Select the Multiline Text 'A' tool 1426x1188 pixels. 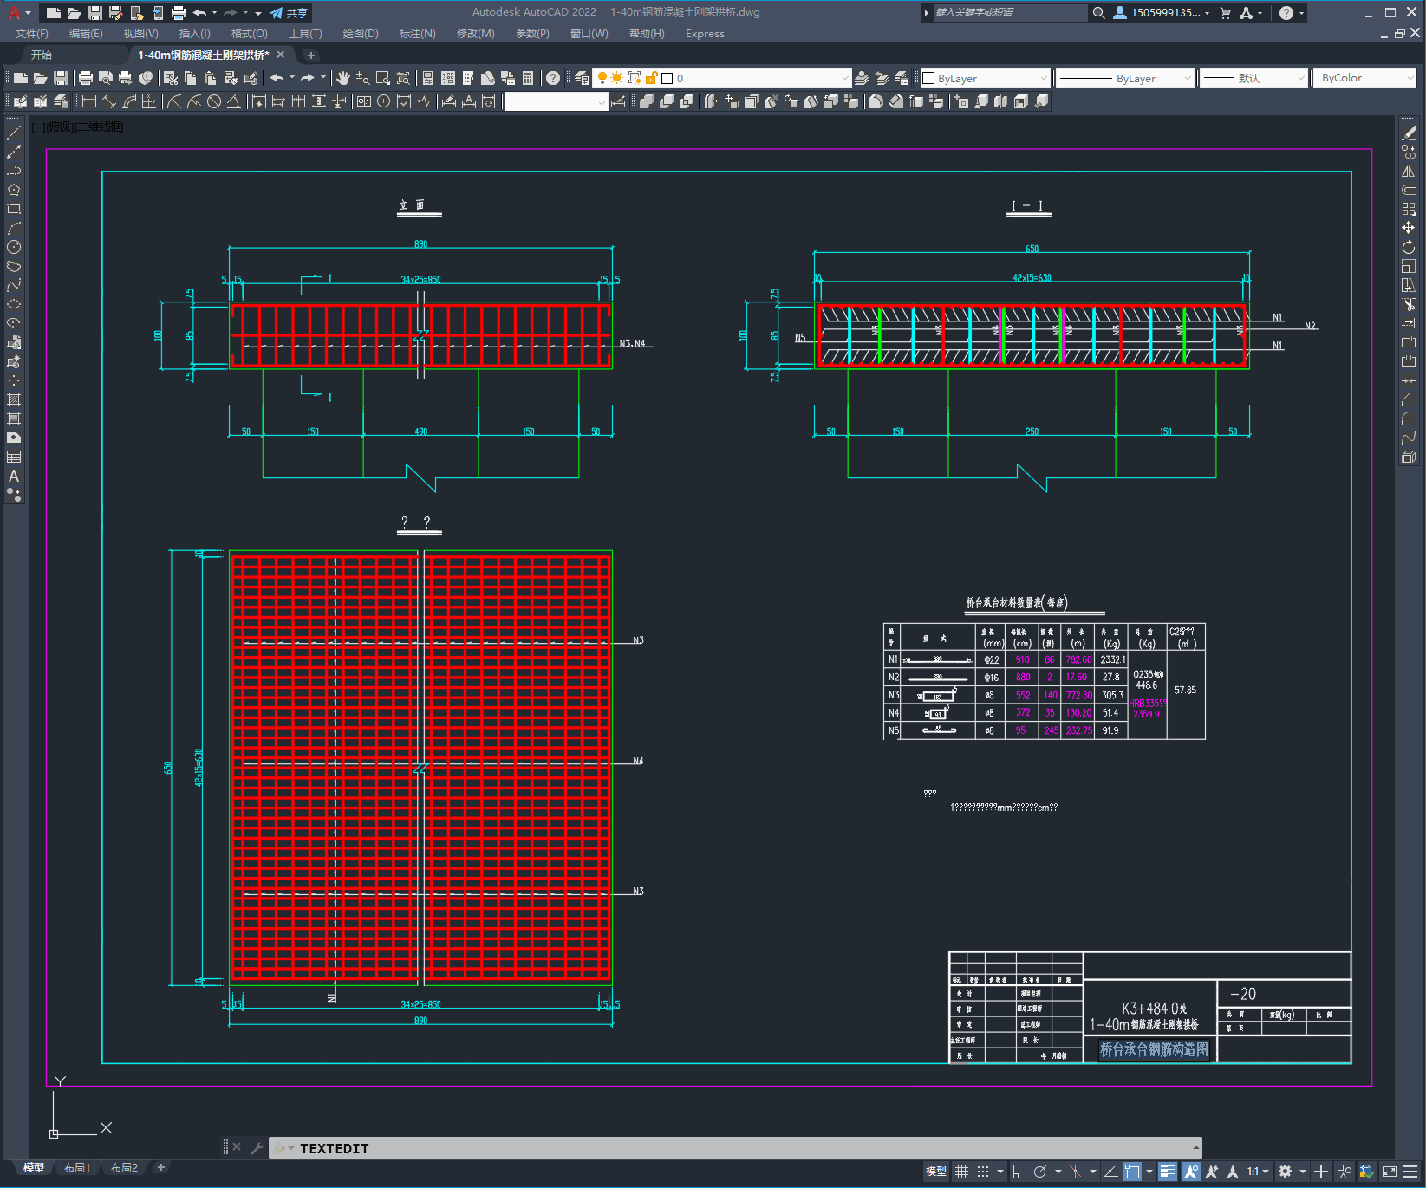[14, 476]
